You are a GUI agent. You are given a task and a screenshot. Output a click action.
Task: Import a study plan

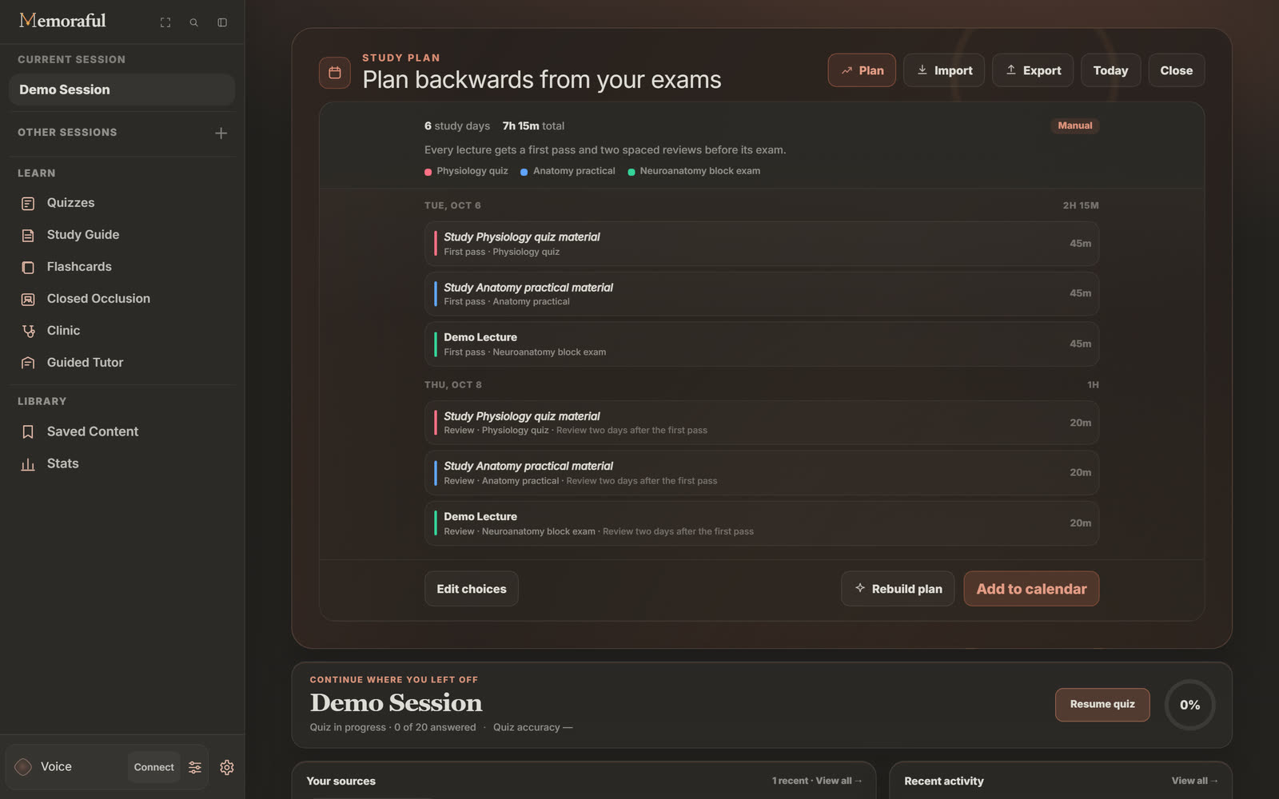pyautogui.click(x=944, y=70)
